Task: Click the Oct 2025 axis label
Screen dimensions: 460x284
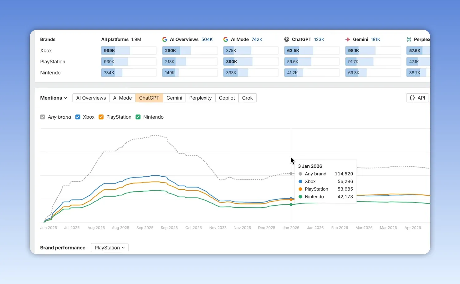Action: (x=193, y=228)
